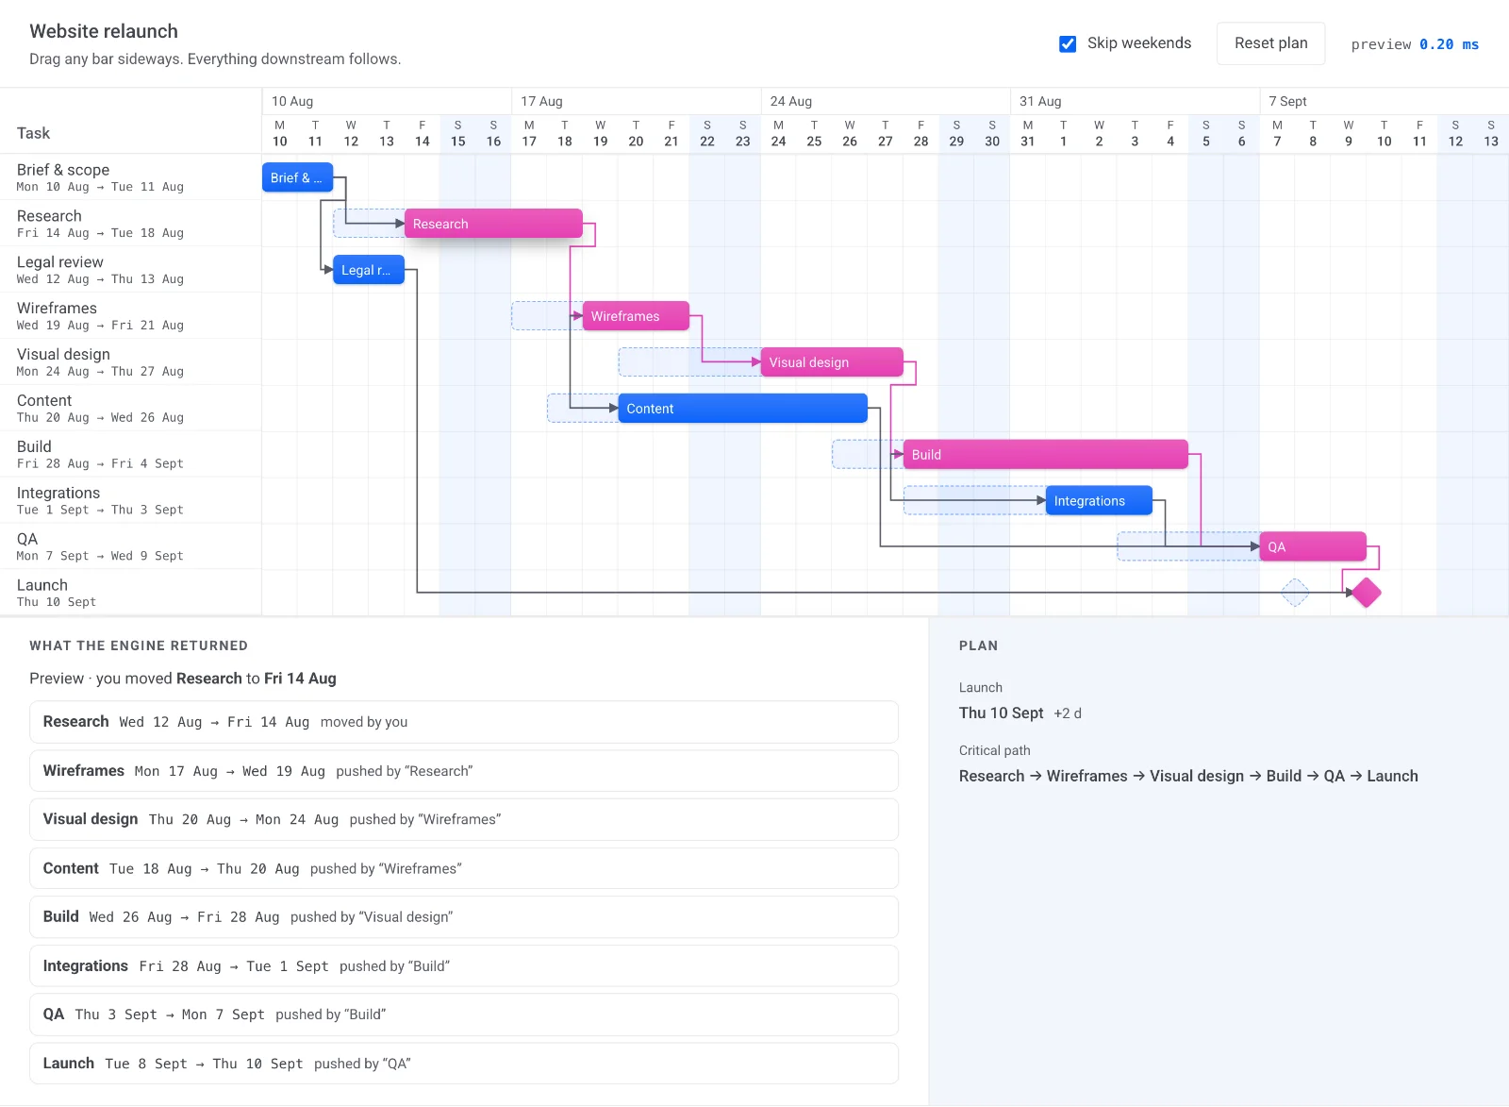Click the '7 Sept' week header
The width and height of the screenshot is (1509, 1107).
pyautogui.click(x=1384, y=101)
